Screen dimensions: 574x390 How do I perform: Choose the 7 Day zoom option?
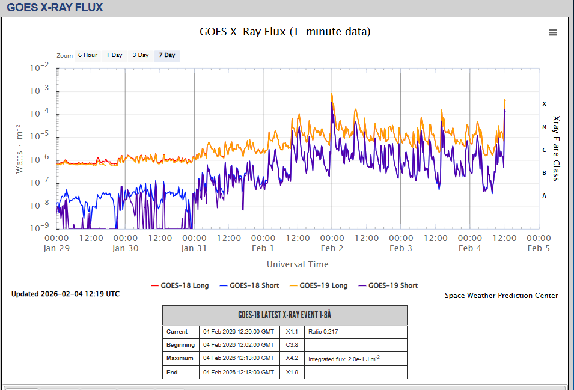click(x=167, y=55)
